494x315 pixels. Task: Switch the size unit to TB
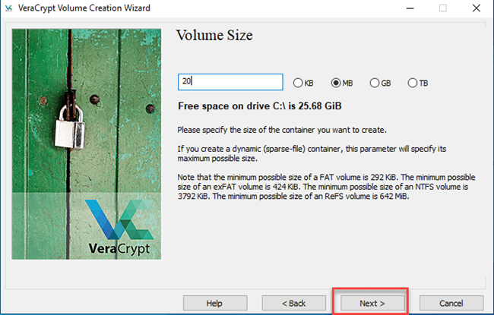412,83
